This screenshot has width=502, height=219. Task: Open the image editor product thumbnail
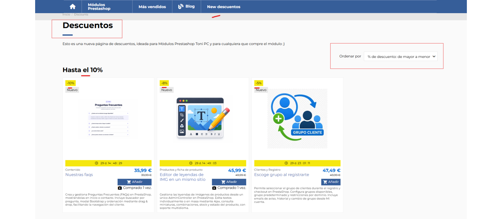(x=203, y=119)
